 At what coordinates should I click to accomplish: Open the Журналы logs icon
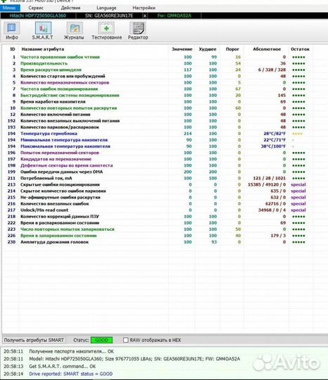[74, 31]
